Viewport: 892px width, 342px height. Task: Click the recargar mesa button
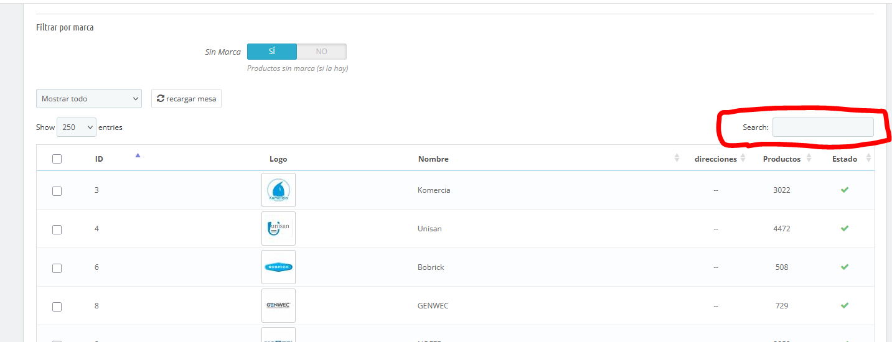tap(186, 99)
